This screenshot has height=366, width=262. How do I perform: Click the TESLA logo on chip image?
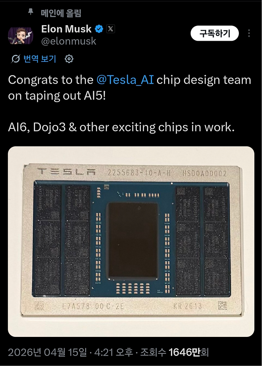(x=66, y=172)
